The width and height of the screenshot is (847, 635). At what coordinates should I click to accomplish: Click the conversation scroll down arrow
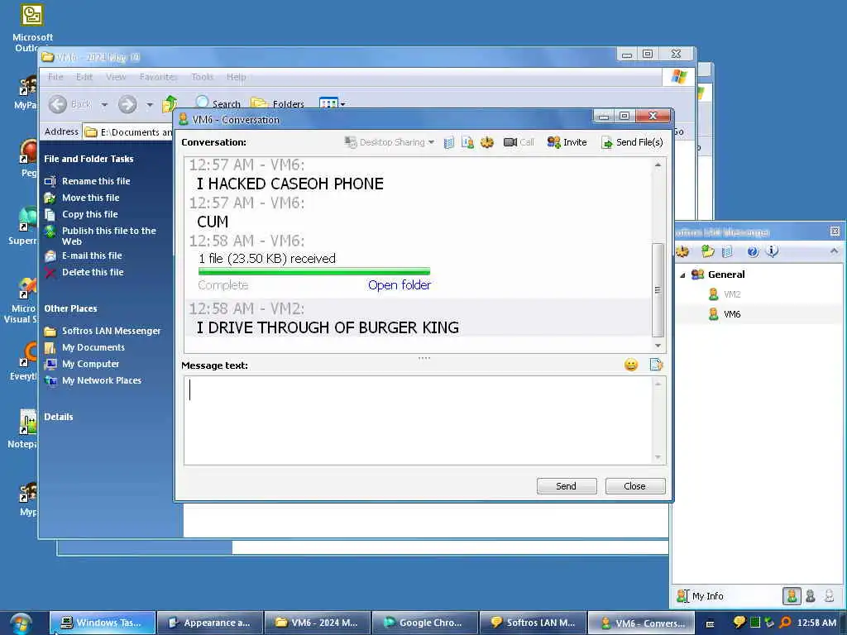coord(658,346)
